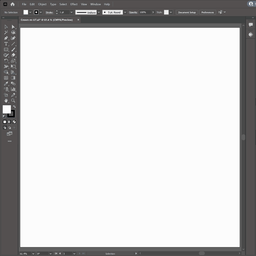Activate the Lasso tool
The width and height of the screenshot is (256, 256).
pyautogui.click(x=13, y=33)
